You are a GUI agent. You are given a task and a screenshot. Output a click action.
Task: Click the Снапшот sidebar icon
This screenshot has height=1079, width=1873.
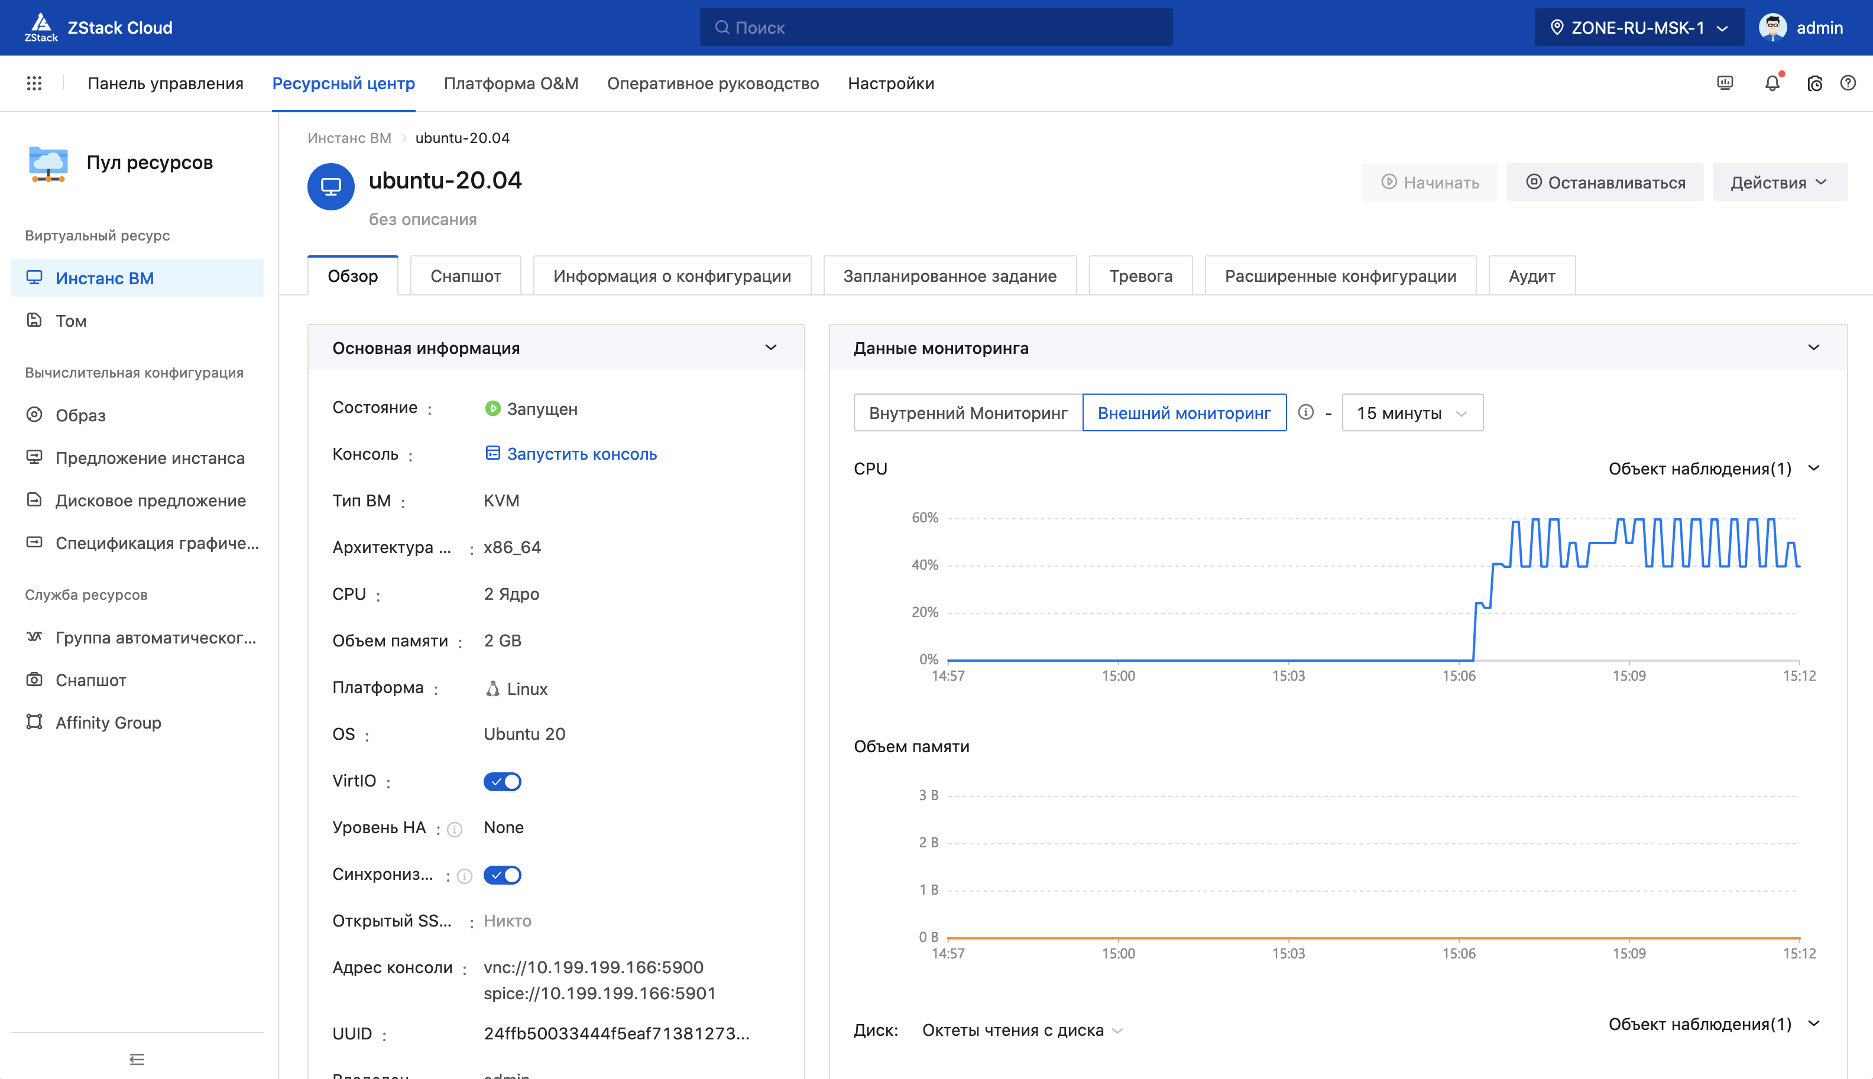[35, 678]
